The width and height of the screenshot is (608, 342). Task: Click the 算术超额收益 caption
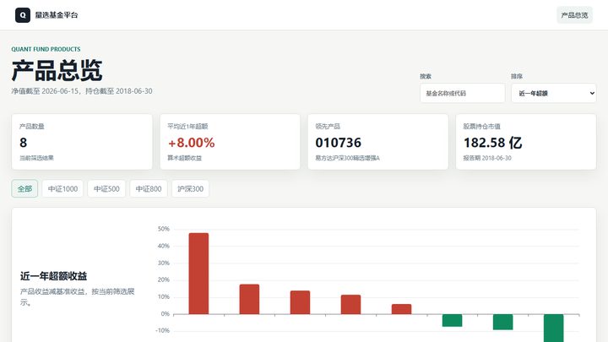(185, 158)
